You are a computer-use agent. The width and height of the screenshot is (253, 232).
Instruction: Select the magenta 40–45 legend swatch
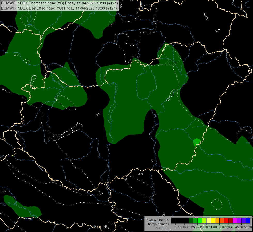click(235, 220)
